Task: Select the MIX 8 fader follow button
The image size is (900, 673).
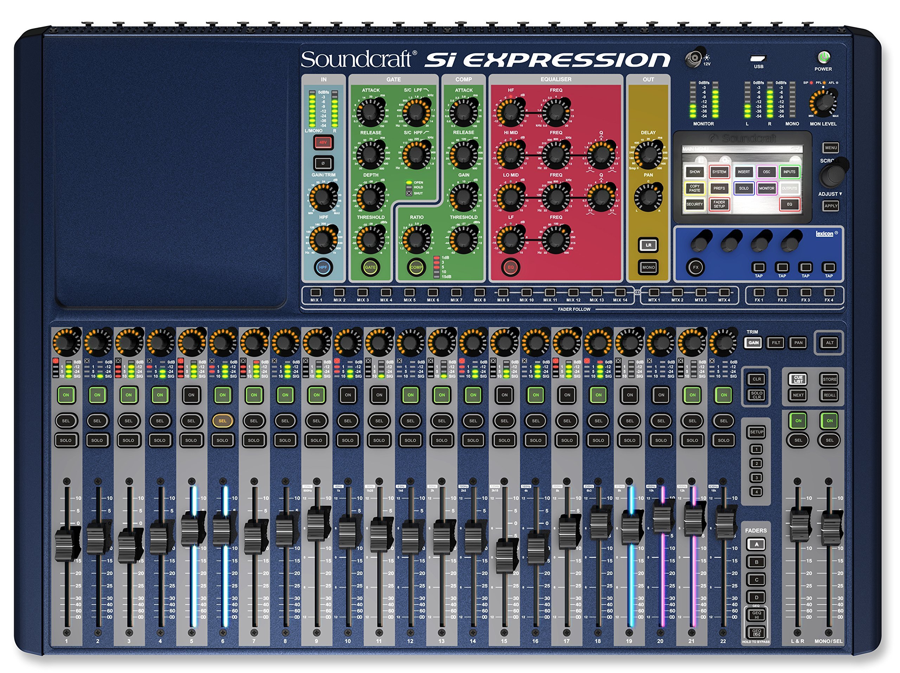Action: 480,292
